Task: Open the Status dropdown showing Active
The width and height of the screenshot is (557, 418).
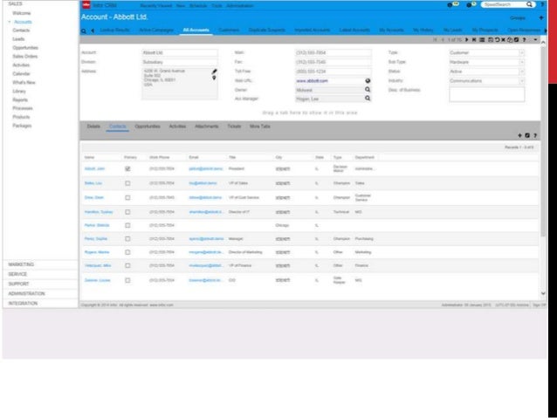Action: click(x=522, y=72)
